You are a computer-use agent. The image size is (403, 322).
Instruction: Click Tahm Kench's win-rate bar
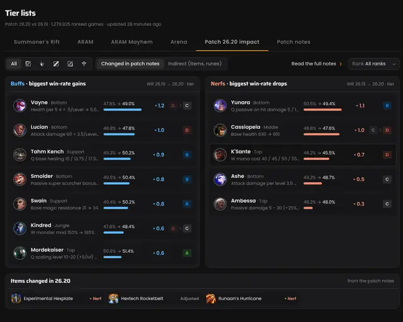click(117, 158)
